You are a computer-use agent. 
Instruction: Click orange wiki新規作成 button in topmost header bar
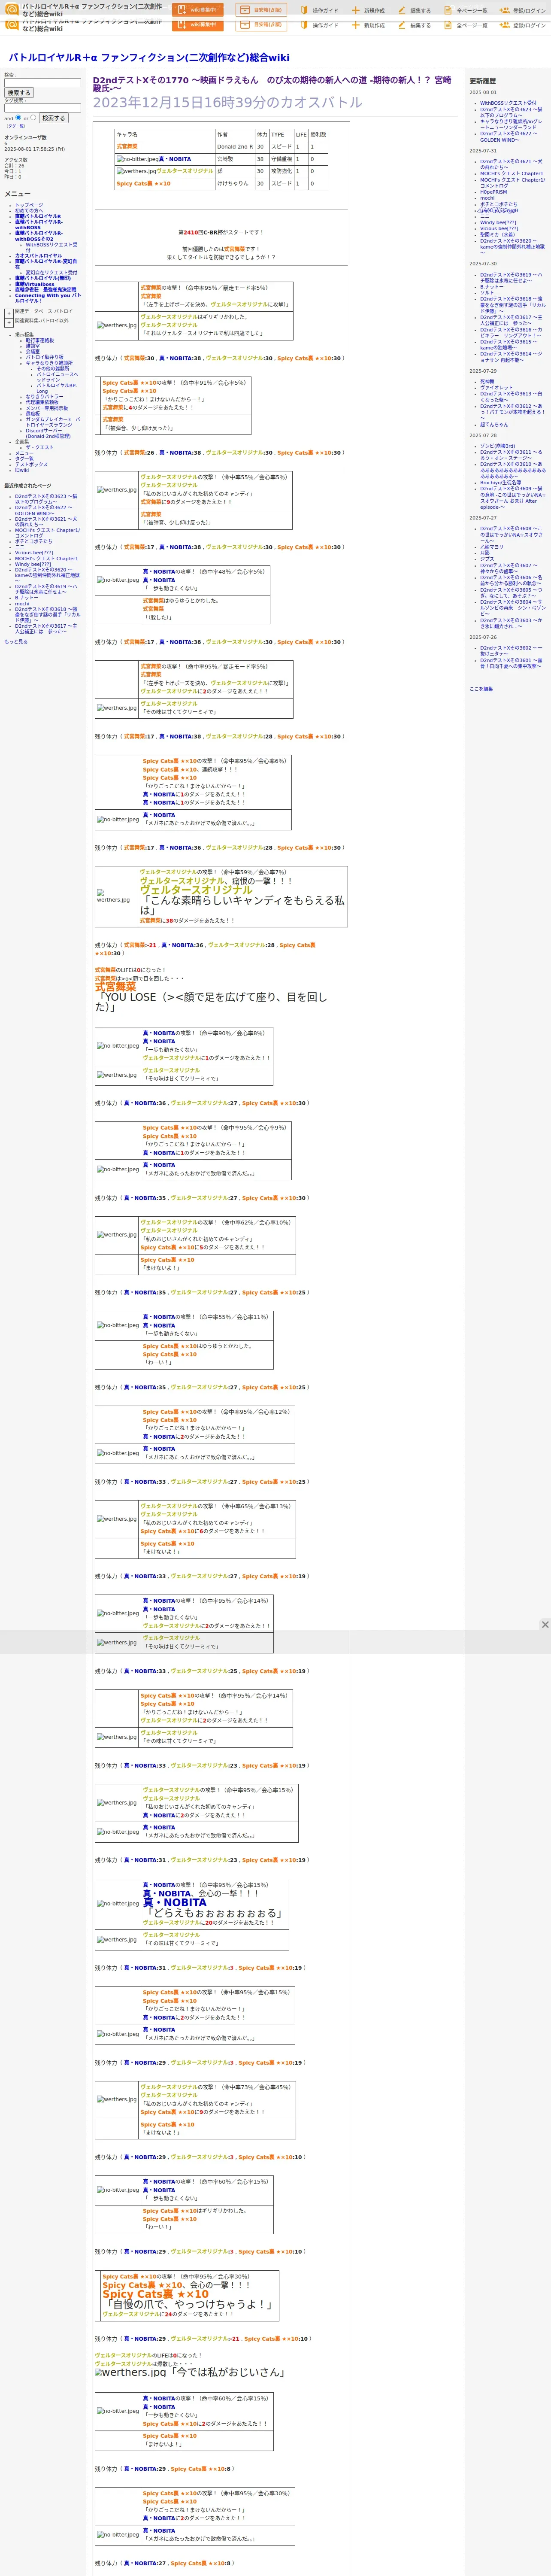click(197, 10)
